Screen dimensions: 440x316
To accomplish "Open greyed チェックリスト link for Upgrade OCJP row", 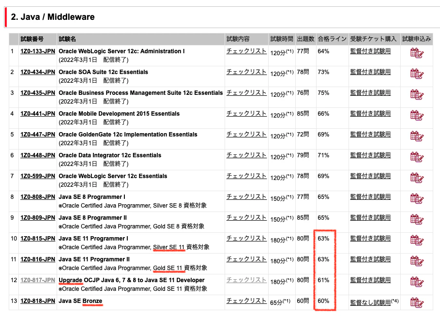I will 246,280.
